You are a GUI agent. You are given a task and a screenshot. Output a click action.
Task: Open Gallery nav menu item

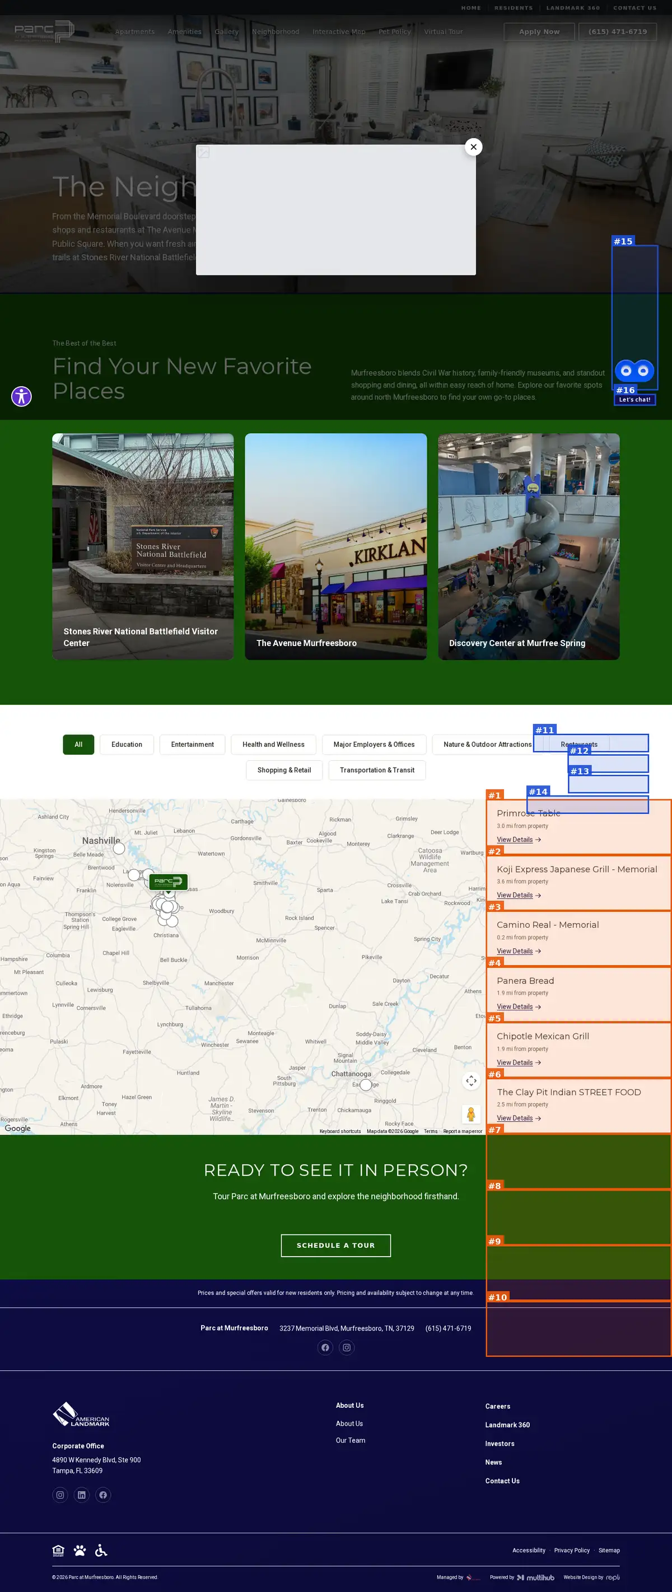[x=226, y=31]
